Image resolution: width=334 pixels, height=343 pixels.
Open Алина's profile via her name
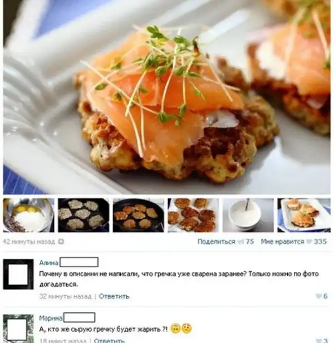[49, 262]
